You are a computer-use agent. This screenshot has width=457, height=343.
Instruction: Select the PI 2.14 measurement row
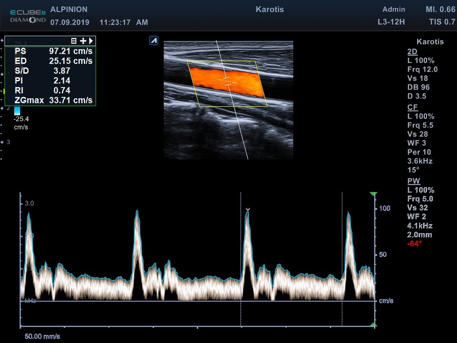(42, 80)
